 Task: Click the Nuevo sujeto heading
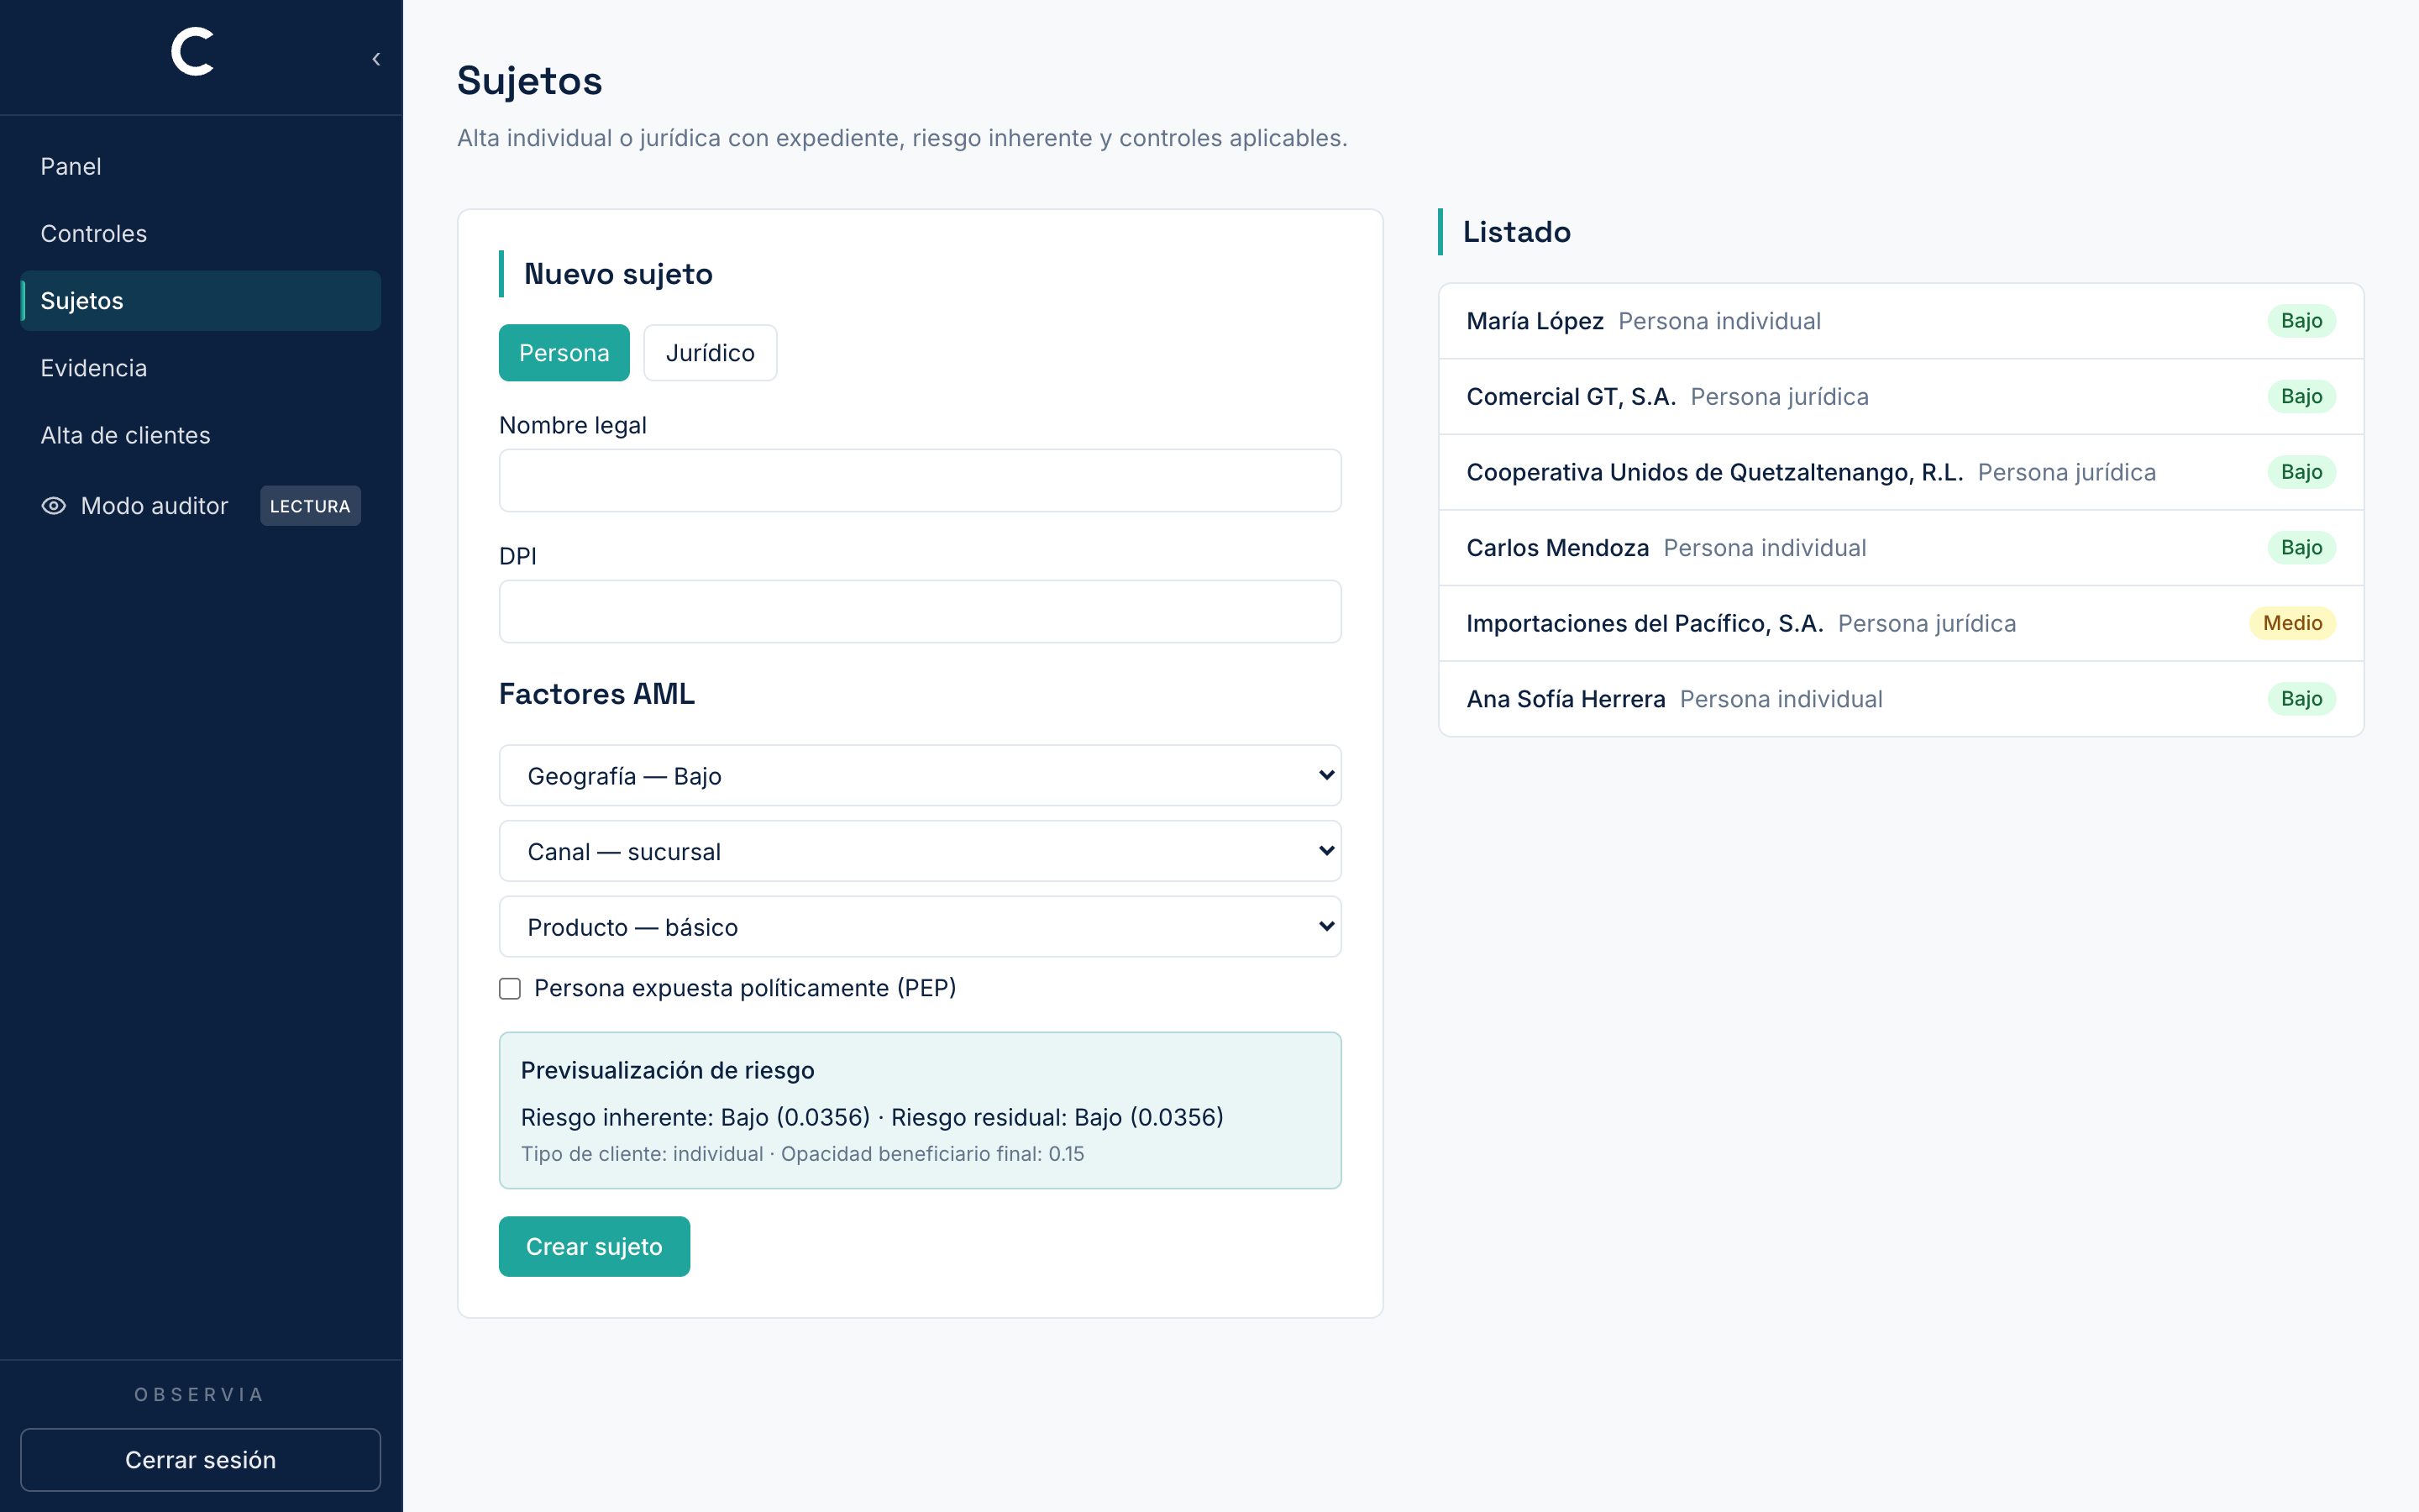(617, 274)
